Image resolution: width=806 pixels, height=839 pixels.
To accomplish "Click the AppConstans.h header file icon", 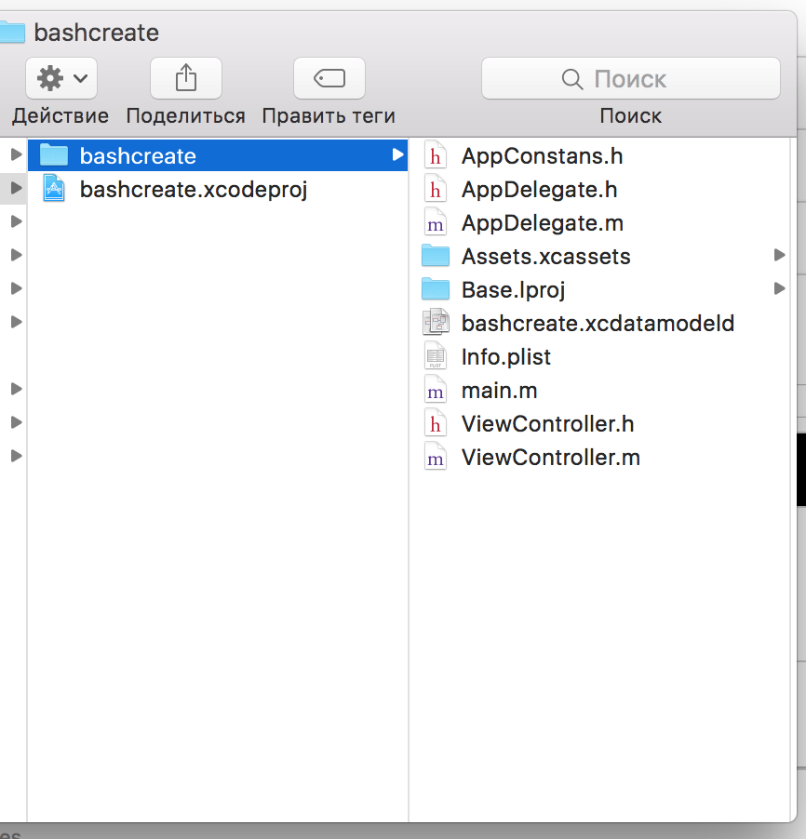I will pyautogui.click(x=436, y=155).
